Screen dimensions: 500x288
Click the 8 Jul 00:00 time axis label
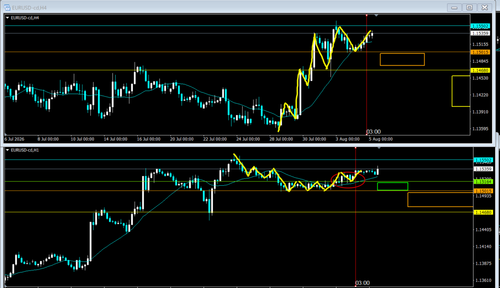[x=48, y=139]
